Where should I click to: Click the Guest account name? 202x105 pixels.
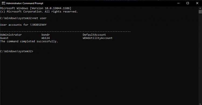tap(4, 38)
